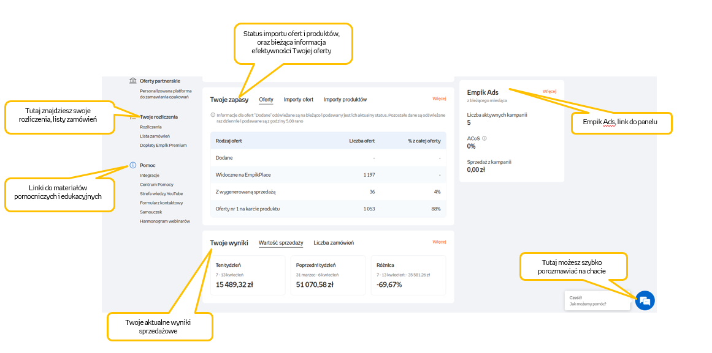Open Dopłaty Empik Premium link
712x353 pixels.
163,145
